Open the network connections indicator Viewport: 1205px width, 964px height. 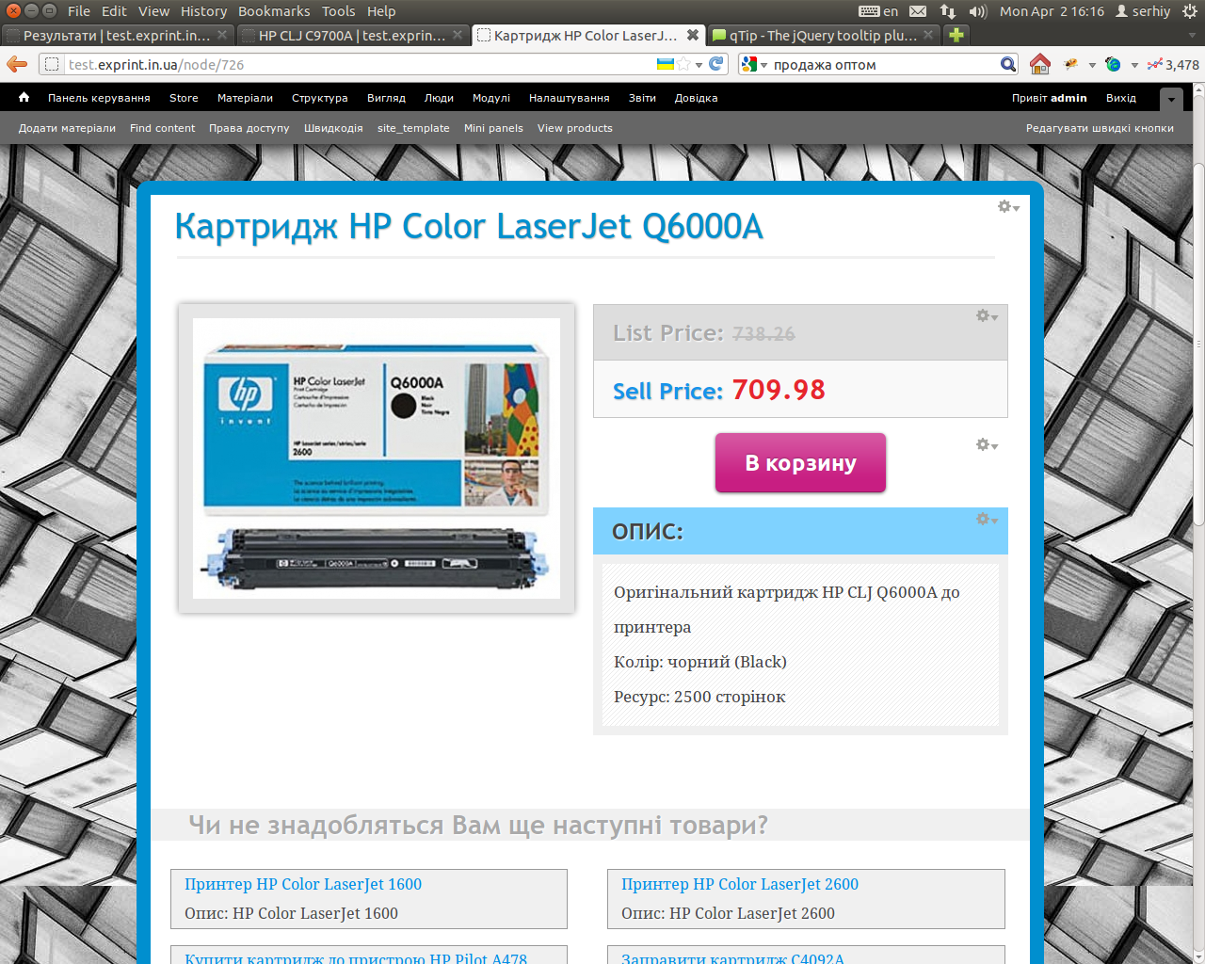[948, 11]
